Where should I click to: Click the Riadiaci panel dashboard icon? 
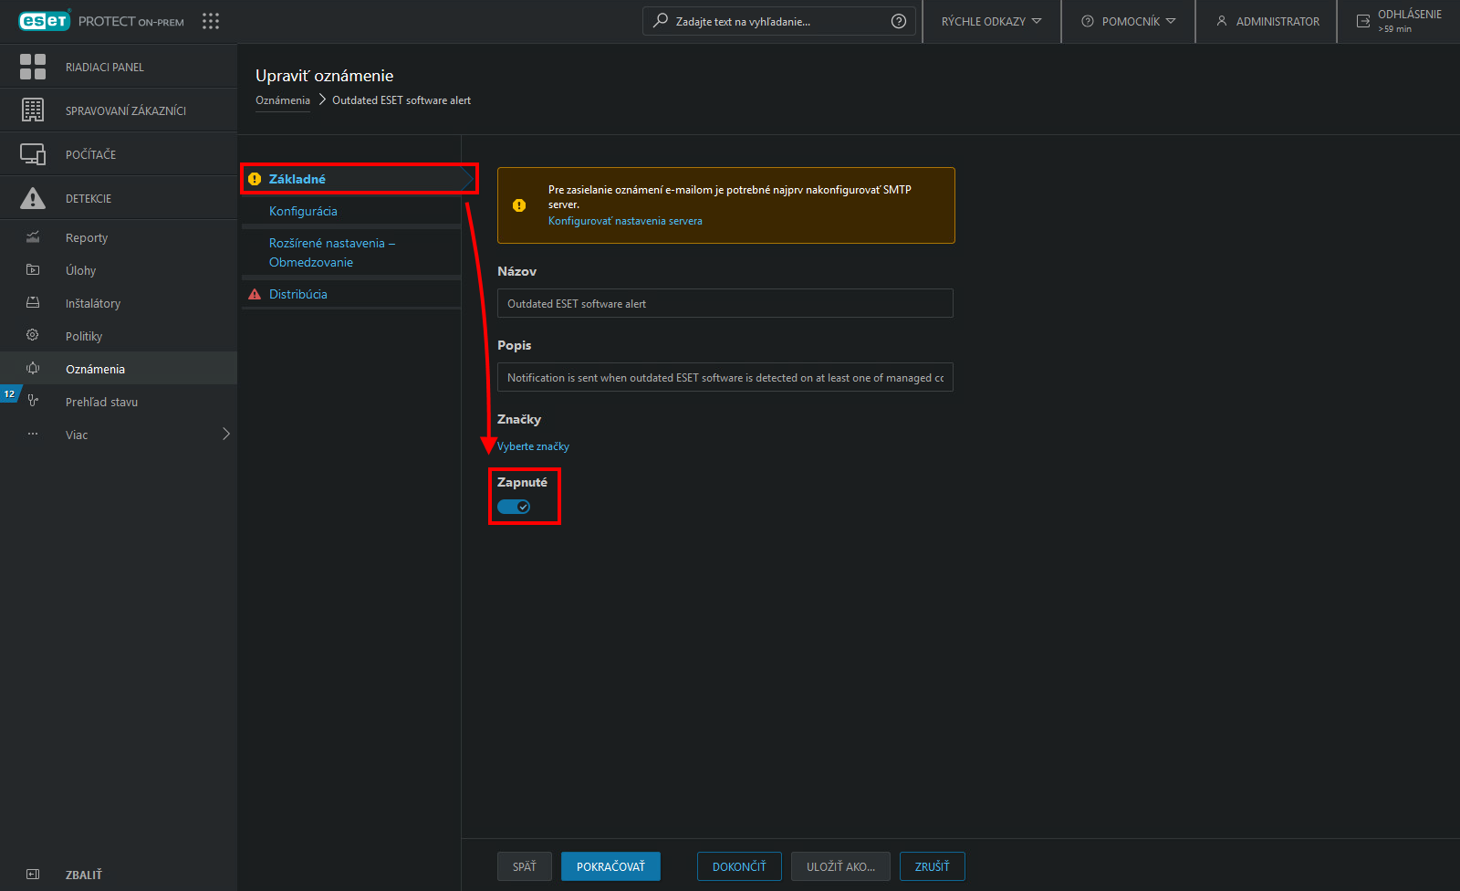coord(33,67)
